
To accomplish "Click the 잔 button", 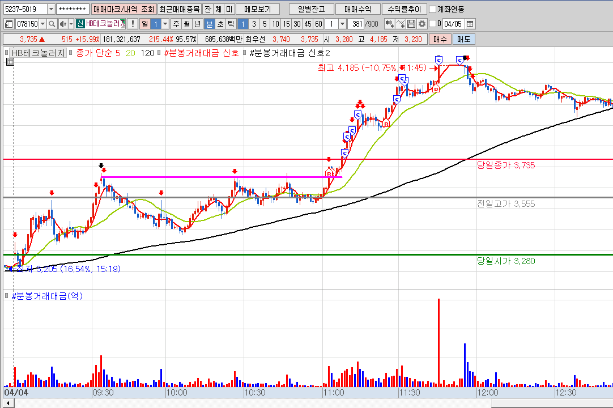I will 208,9.
